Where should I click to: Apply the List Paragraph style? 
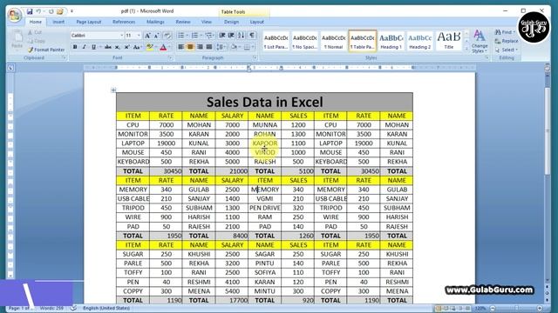tap(276, 41)
